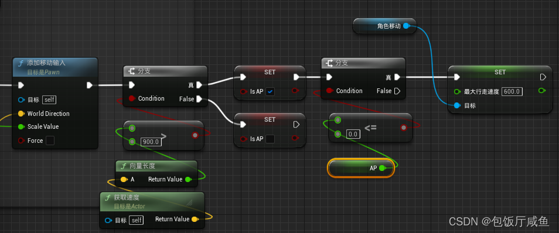The image size is (559, 233).
Task: Click the 600.0 最大行走速度 value field
Action: pos(512,91)
